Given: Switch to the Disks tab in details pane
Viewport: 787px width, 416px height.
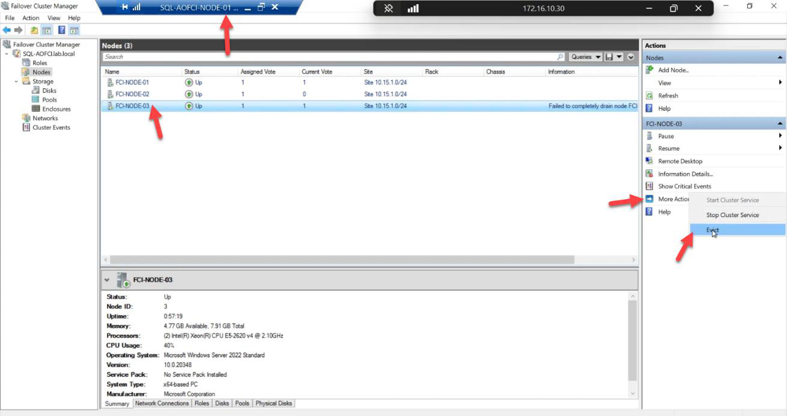Looking at the screenshot, I should tap(222, 403).
